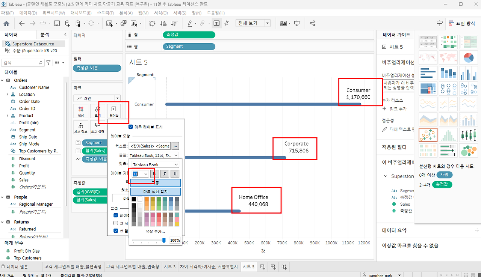This screenshot has width=481, height=277.
Task: Toggle Underline in font popup
Action: [175, 174]
